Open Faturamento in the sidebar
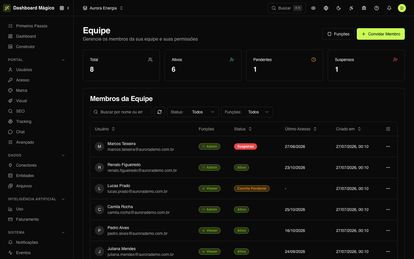The width and height of the screenshot is (414, 259). click(37, 219)
